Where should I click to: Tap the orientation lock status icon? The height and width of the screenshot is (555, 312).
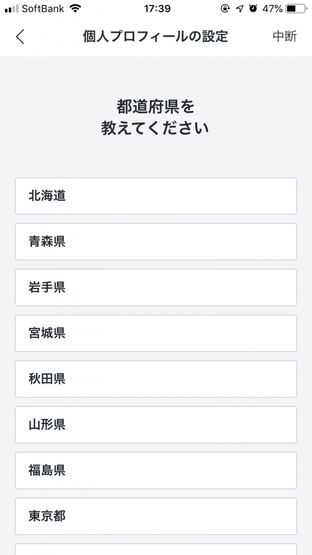(x=225, y=9)
